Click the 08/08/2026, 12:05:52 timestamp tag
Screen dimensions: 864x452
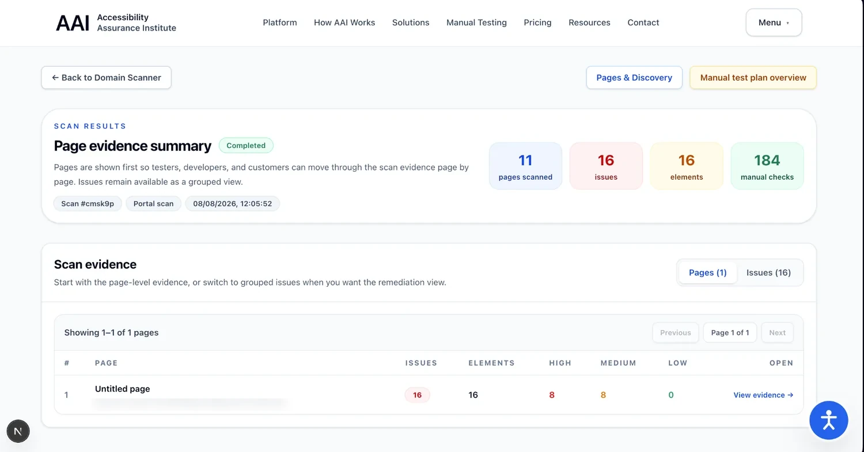(232, 204)
